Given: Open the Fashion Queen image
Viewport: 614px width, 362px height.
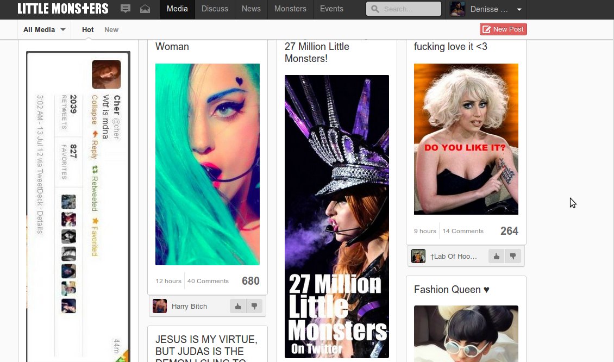Looking at the screenshot, I should click(x=466, y=333).
